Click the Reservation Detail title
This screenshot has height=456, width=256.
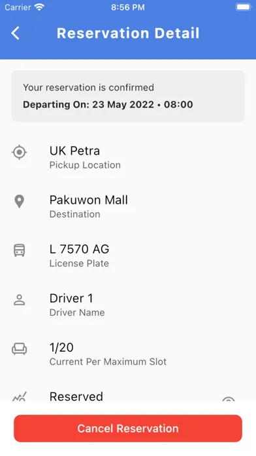pyautogui.click(x=128, y=33)
